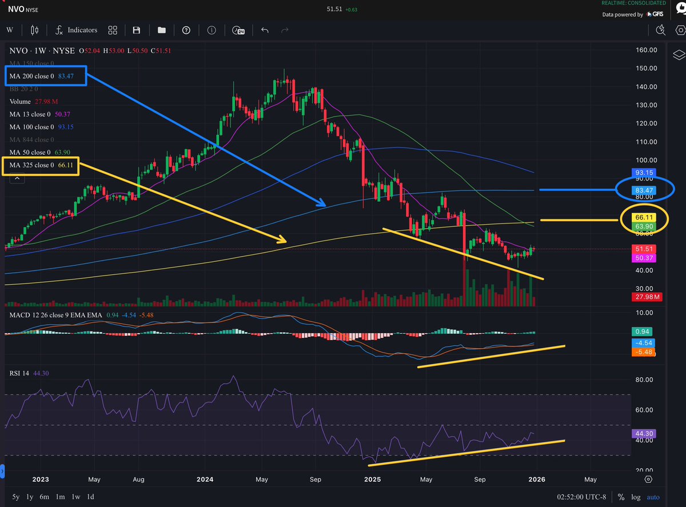The width and height of the screenshot is (686, 507).
Task: Expand the blue left-edge panel handle
Action: pyautogui.click(x=2, y=472)
